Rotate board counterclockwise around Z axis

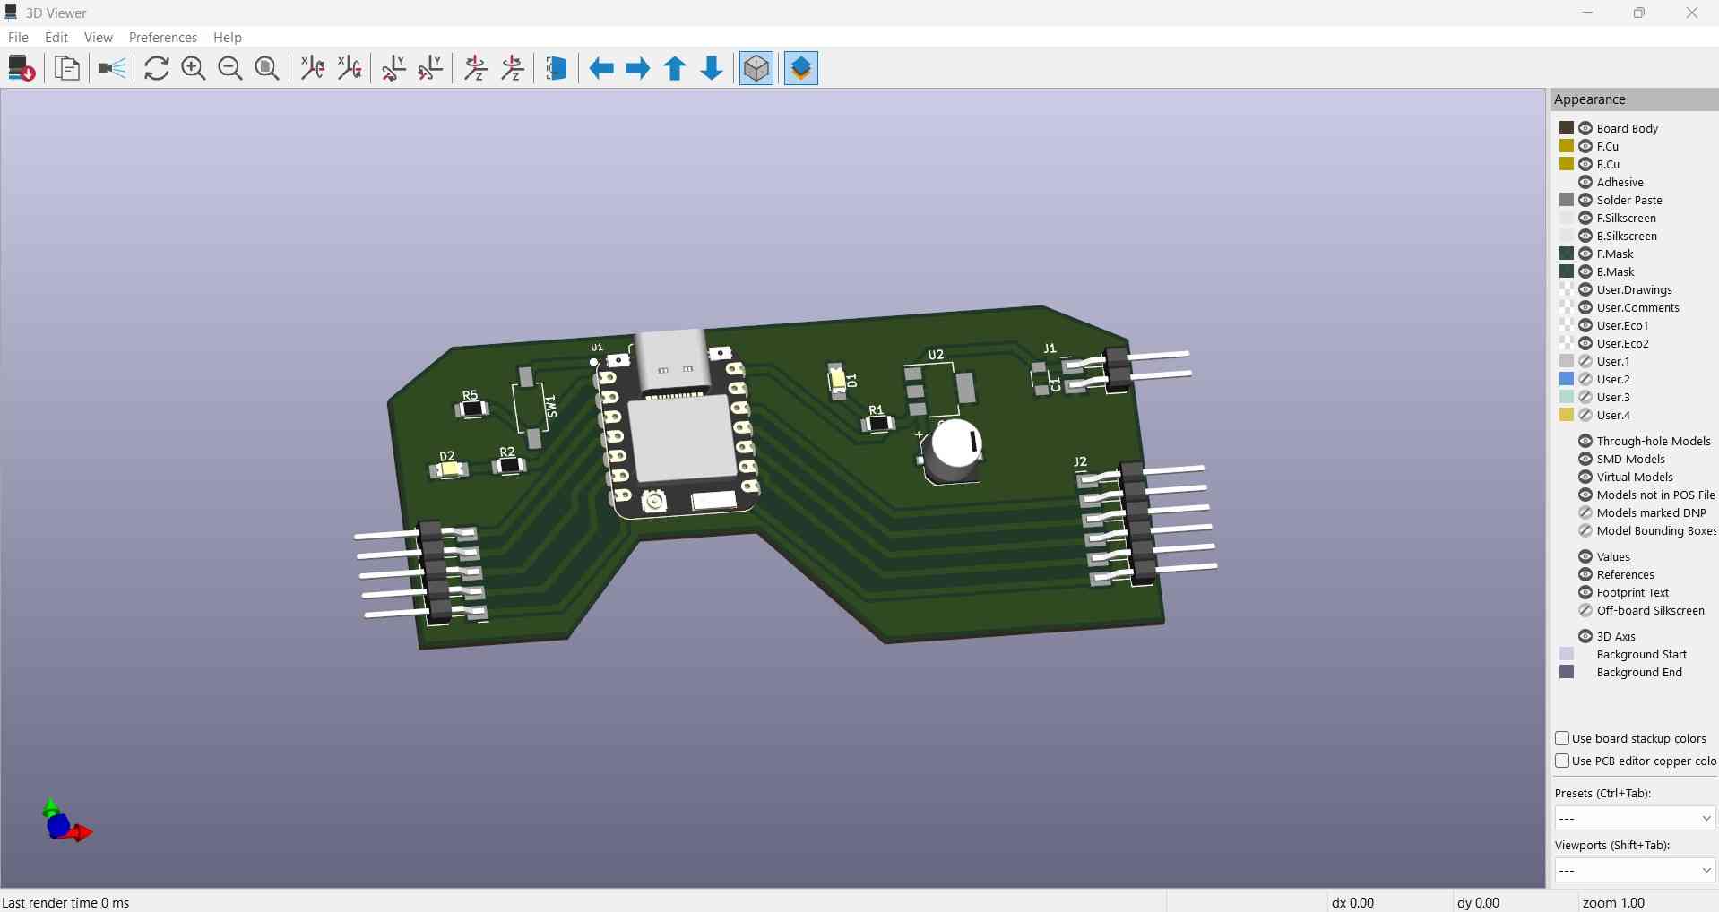point(513,68)
